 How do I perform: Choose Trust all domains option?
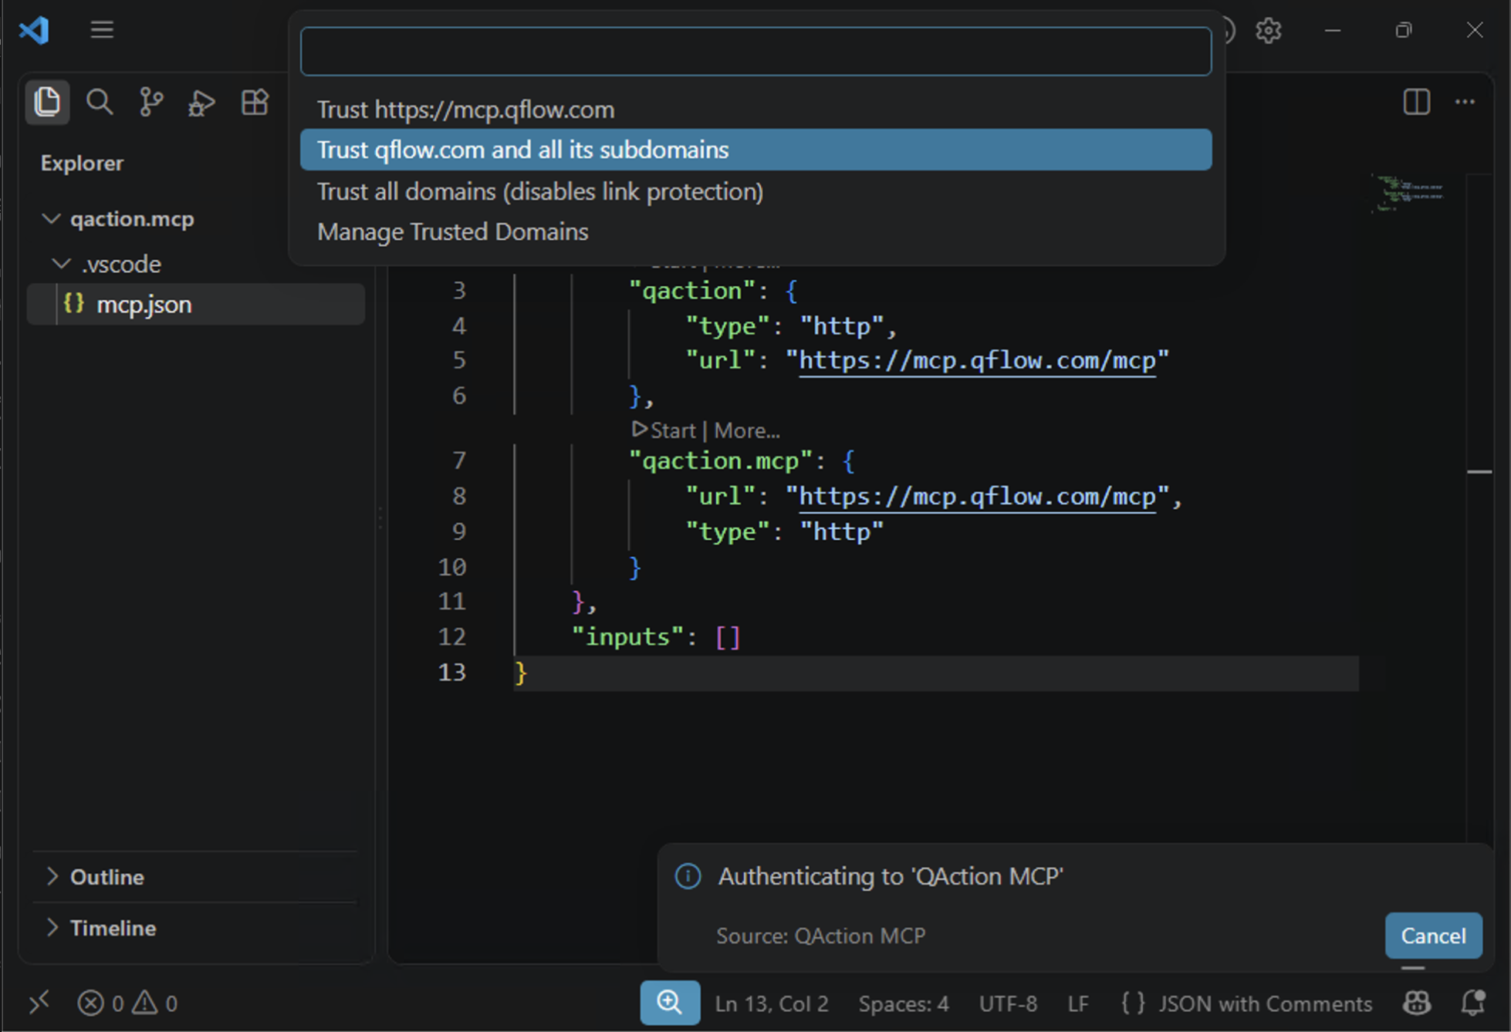pos(755,191)
